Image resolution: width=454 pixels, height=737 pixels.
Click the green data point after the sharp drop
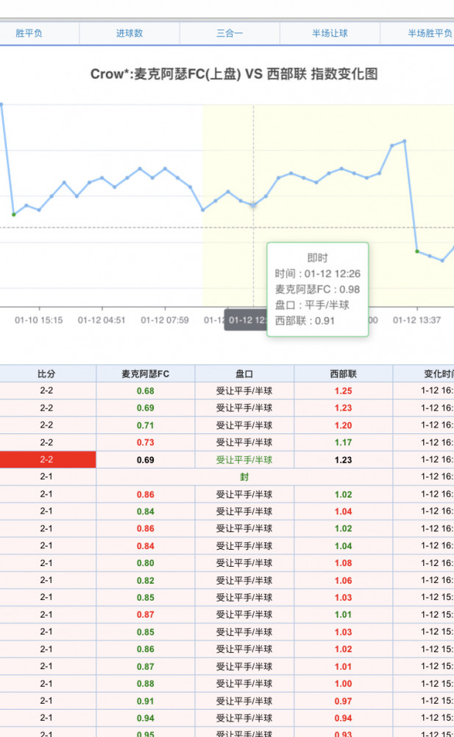pyautogui.click(x=417, y=251)
